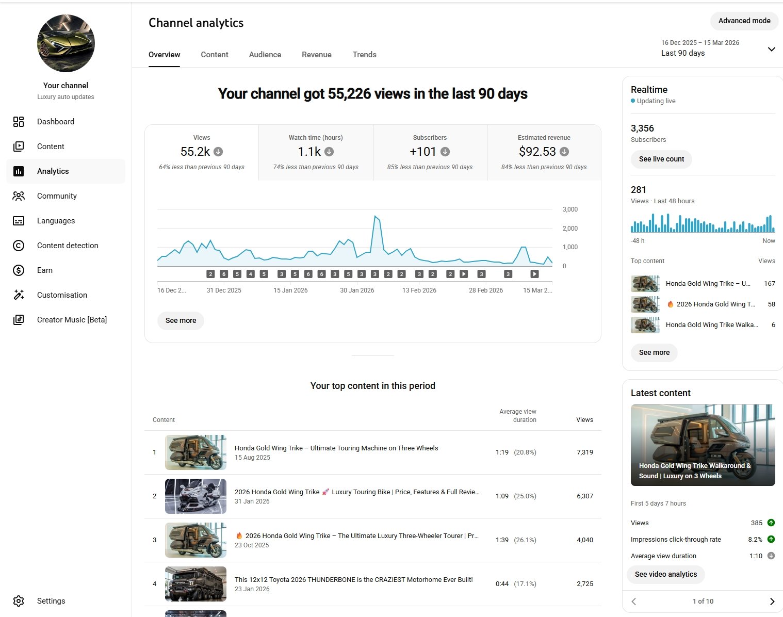
Task: Open Honda Gold Wing Trike Walkaround thumbnail
Action: click(x=703, y=445)
